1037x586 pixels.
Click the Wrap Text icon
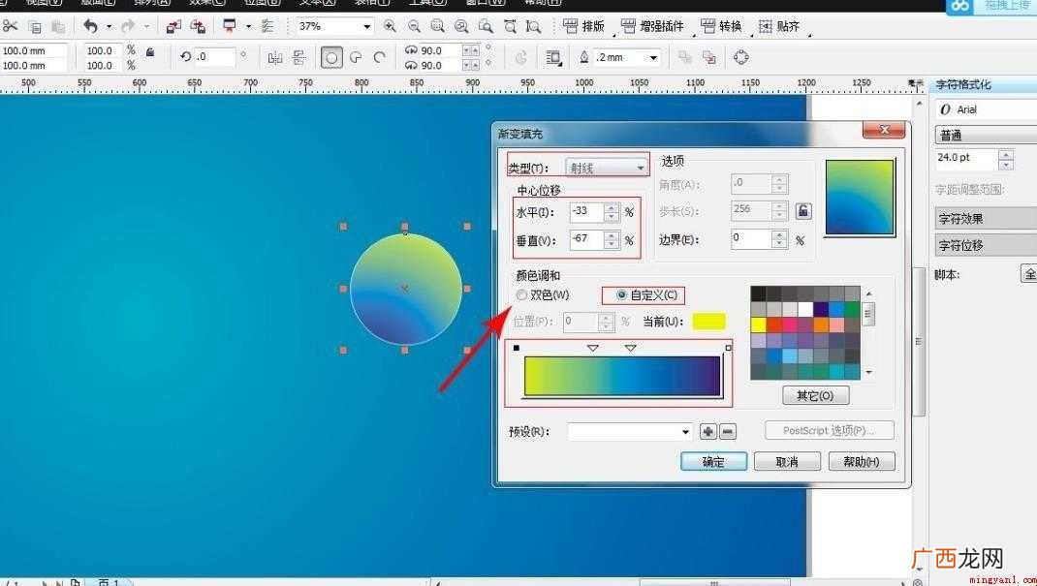click(553, 57)
